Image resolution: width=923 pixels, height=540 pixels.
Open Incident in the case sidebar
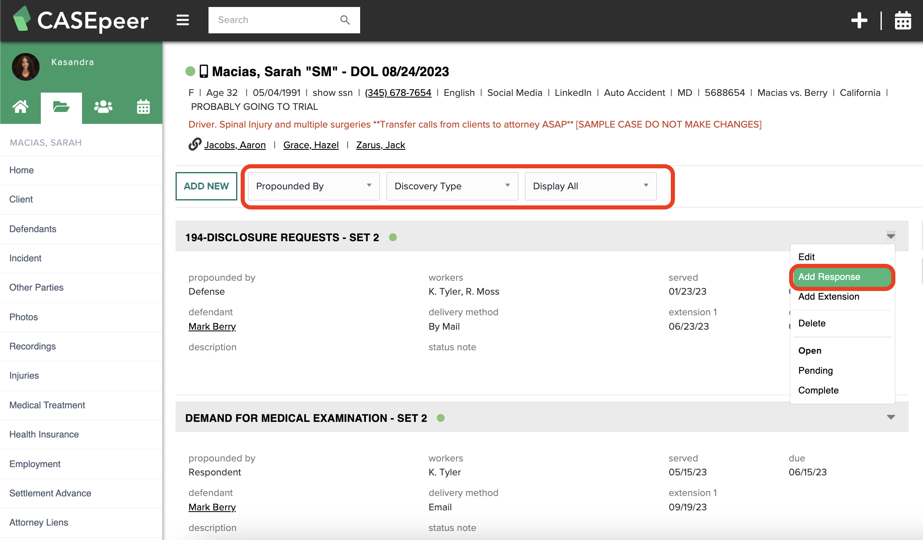81,258
